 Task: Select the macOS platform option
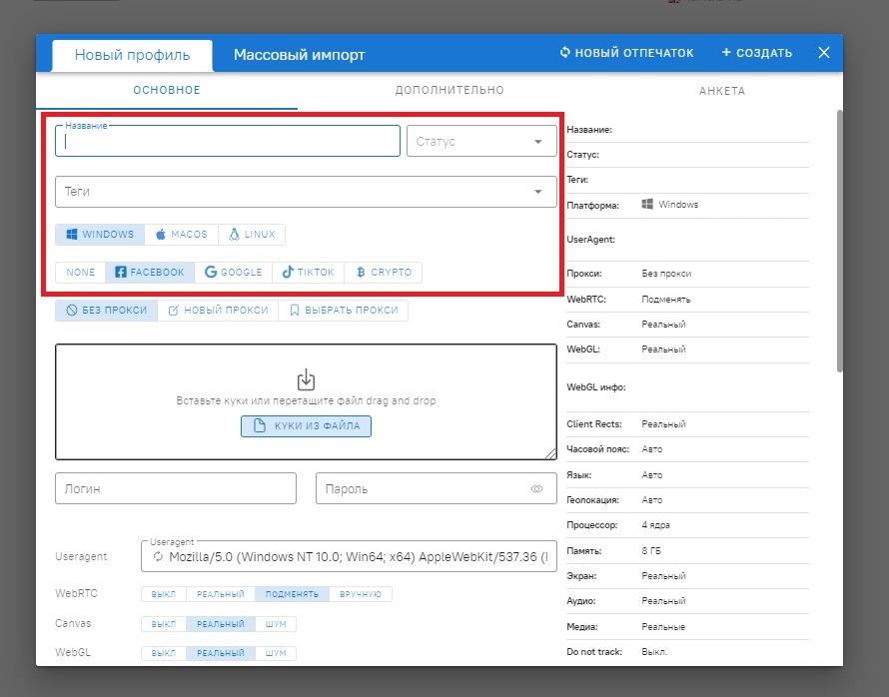(181, 235)
